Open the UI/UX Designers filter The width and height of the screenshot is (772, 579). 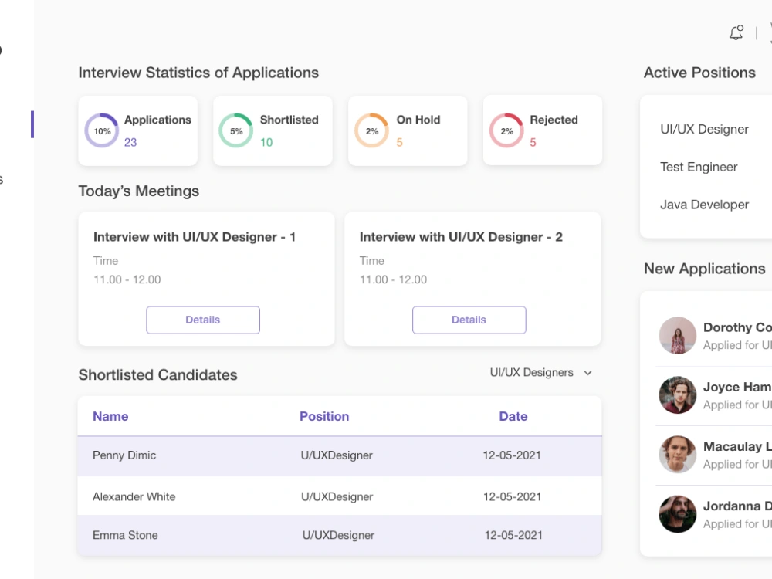pyautogui.click(x=540, y=373)
